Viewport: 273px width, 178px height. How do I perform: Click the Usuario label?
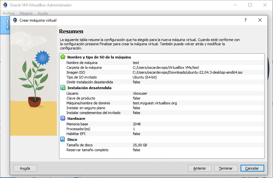point(72,93)
